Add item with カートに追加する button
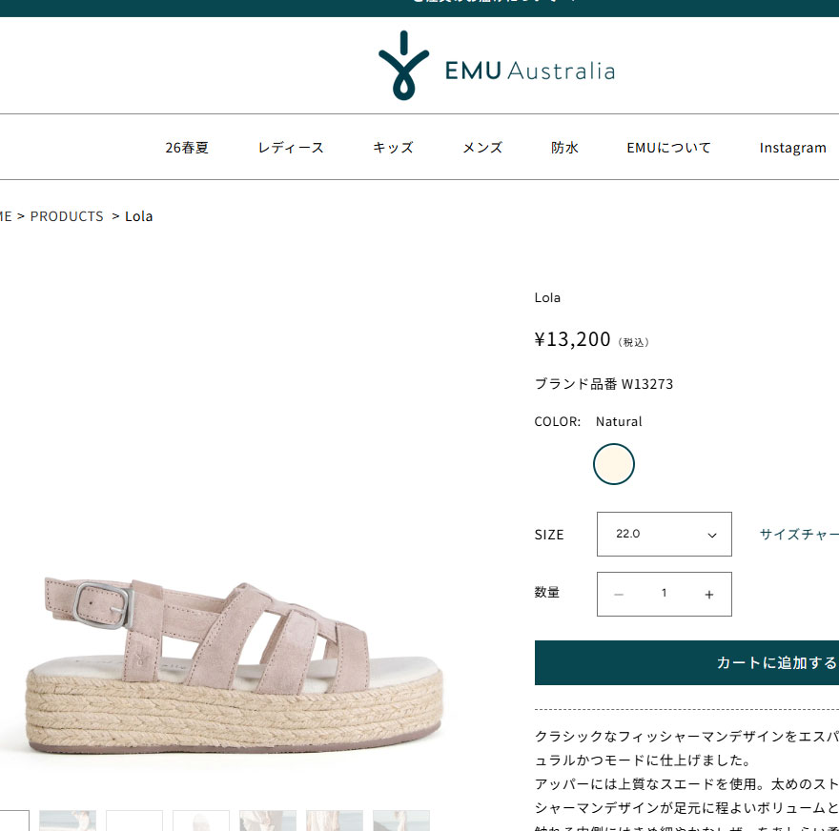The width and height of the screenshot is (839, 831). coord(686,662)
